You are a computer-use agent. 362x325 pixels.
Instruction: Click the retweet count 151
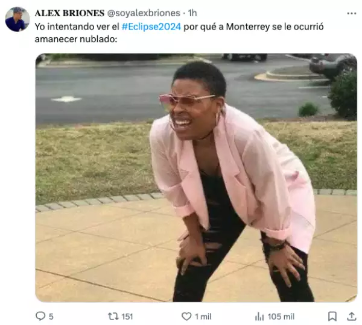click(x=127, y=317)
